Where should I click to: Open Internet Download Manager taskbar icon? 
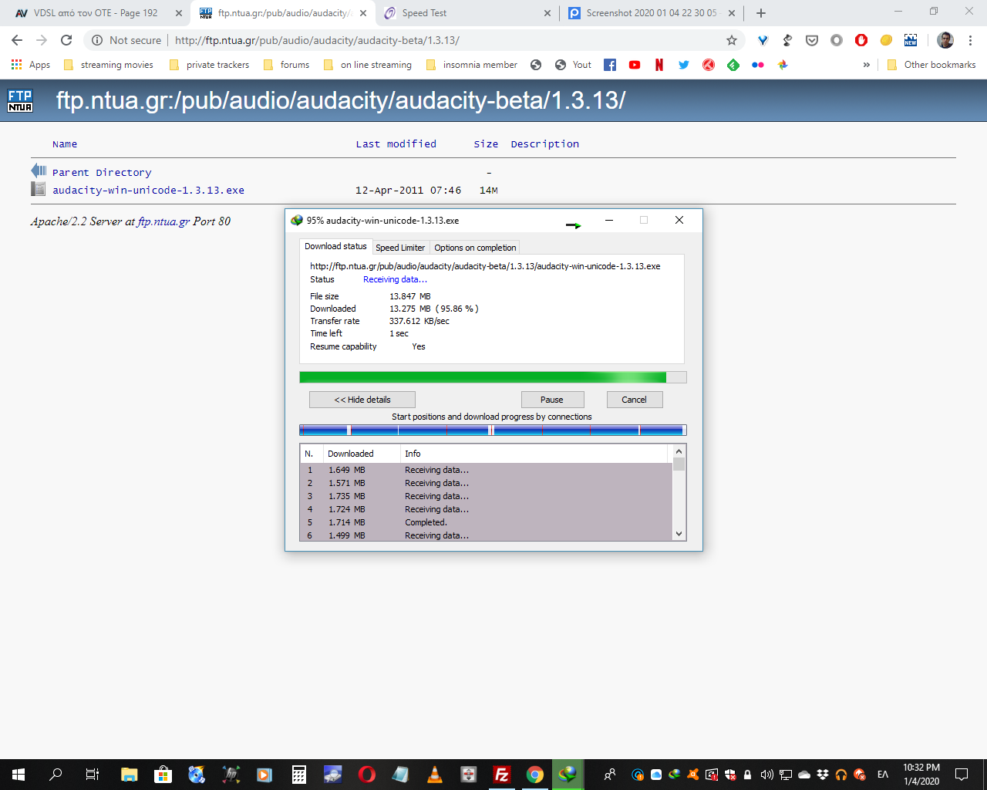[568, 774]
